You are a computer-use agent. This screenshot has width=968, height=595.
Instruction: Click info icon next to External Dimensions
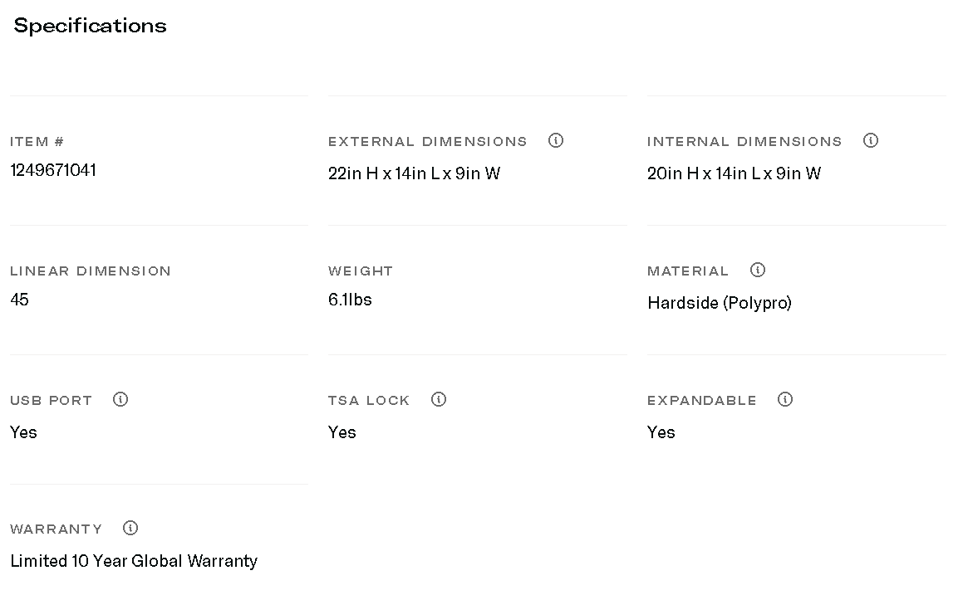tap(556, 140)
